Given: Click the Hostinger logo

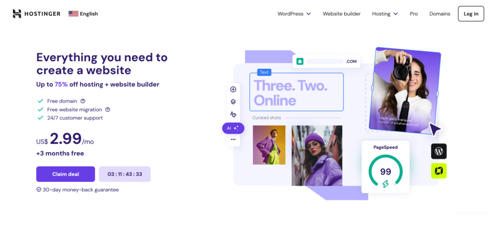Looking at the screenshot, I should pos(37,14).
